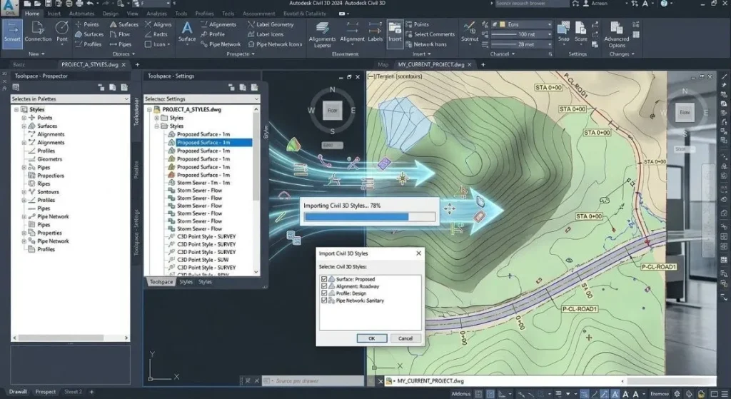Switch to the Design ribbon tab
This screenshot has width=731, height=399.
pos(111,14)
